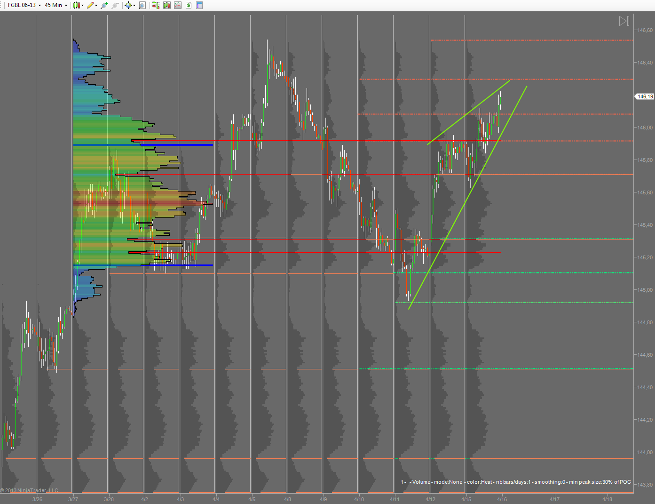
Task: Click the 145,20 price axis label
Action: tap(645, 257)
